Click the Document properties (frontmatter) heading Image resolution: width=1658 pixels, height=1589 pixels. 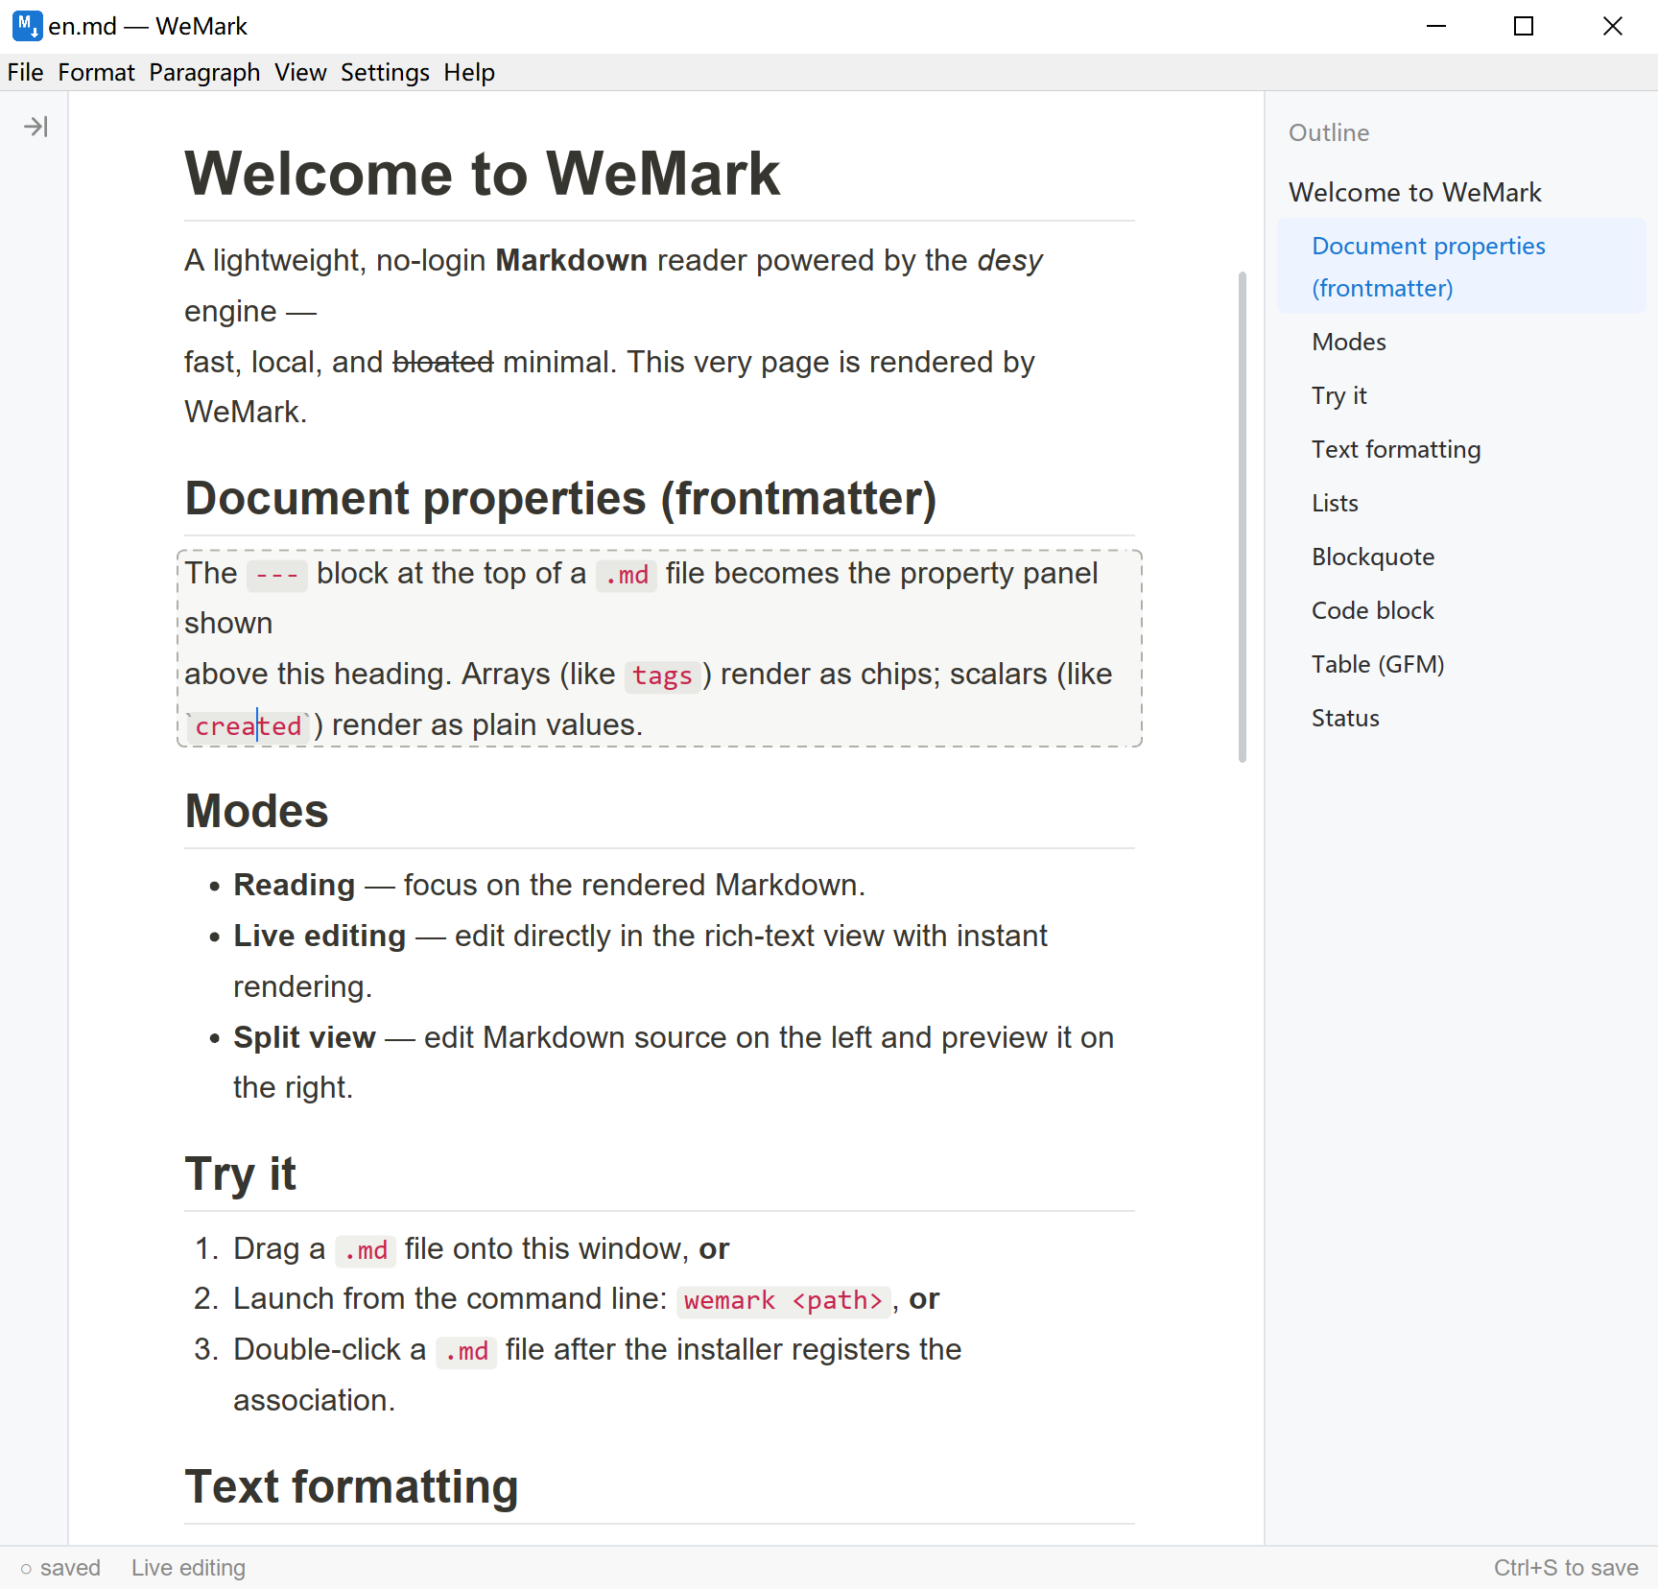point(560,498)
